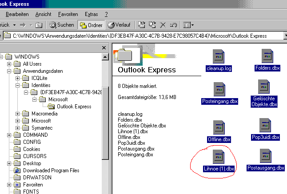Select the CURSORS folder
The height and width of the screenshot is (194, 287).
point(35,156)
